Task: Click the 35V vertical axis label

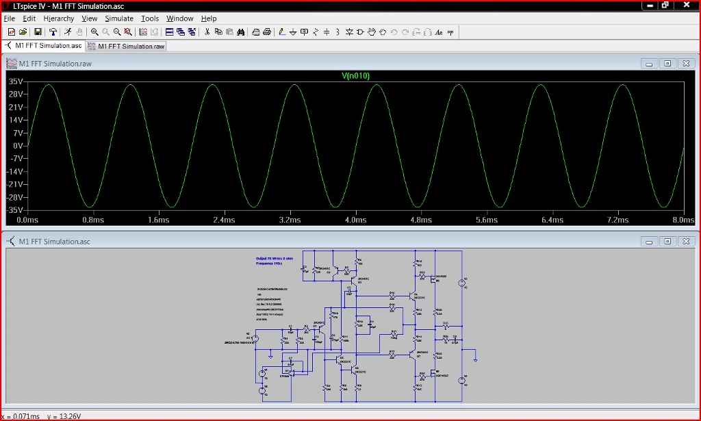Action: 16,81
